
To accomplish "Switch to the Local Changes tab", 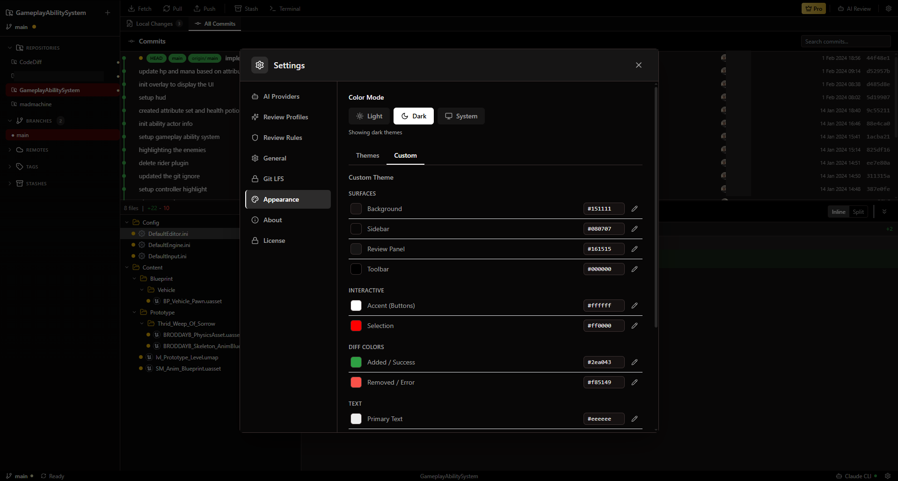I will point(154,24).
